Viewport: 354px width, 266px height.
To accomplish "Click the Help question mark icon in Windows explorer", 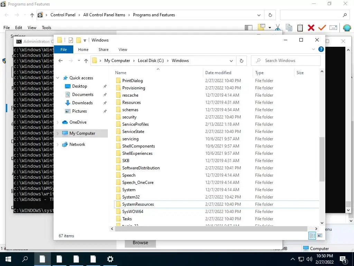I will pyautogui.click(x=321, y=49).
